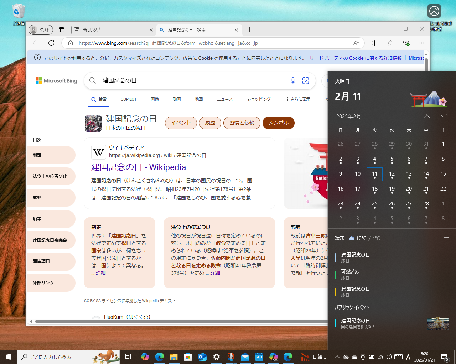This screenshot has width=456, height=364.
Task: Open さらに表示 options in Bing navigation
Action: [x=297, y=99]
